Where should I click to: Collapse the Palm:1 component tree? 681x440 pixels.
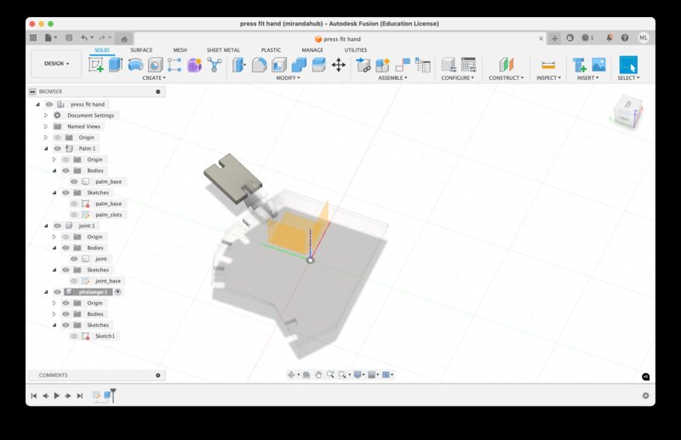(x=46, y=148)
